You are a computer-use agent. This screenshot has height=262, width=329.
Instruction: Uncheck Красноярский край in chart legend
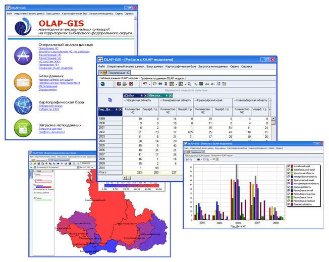(x=288, y=180)
